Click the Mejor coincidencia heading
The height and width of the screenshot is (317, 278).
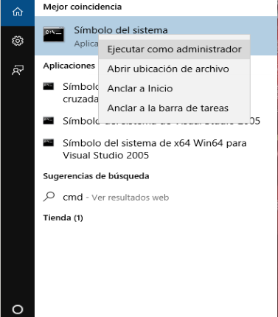[83, 7]
